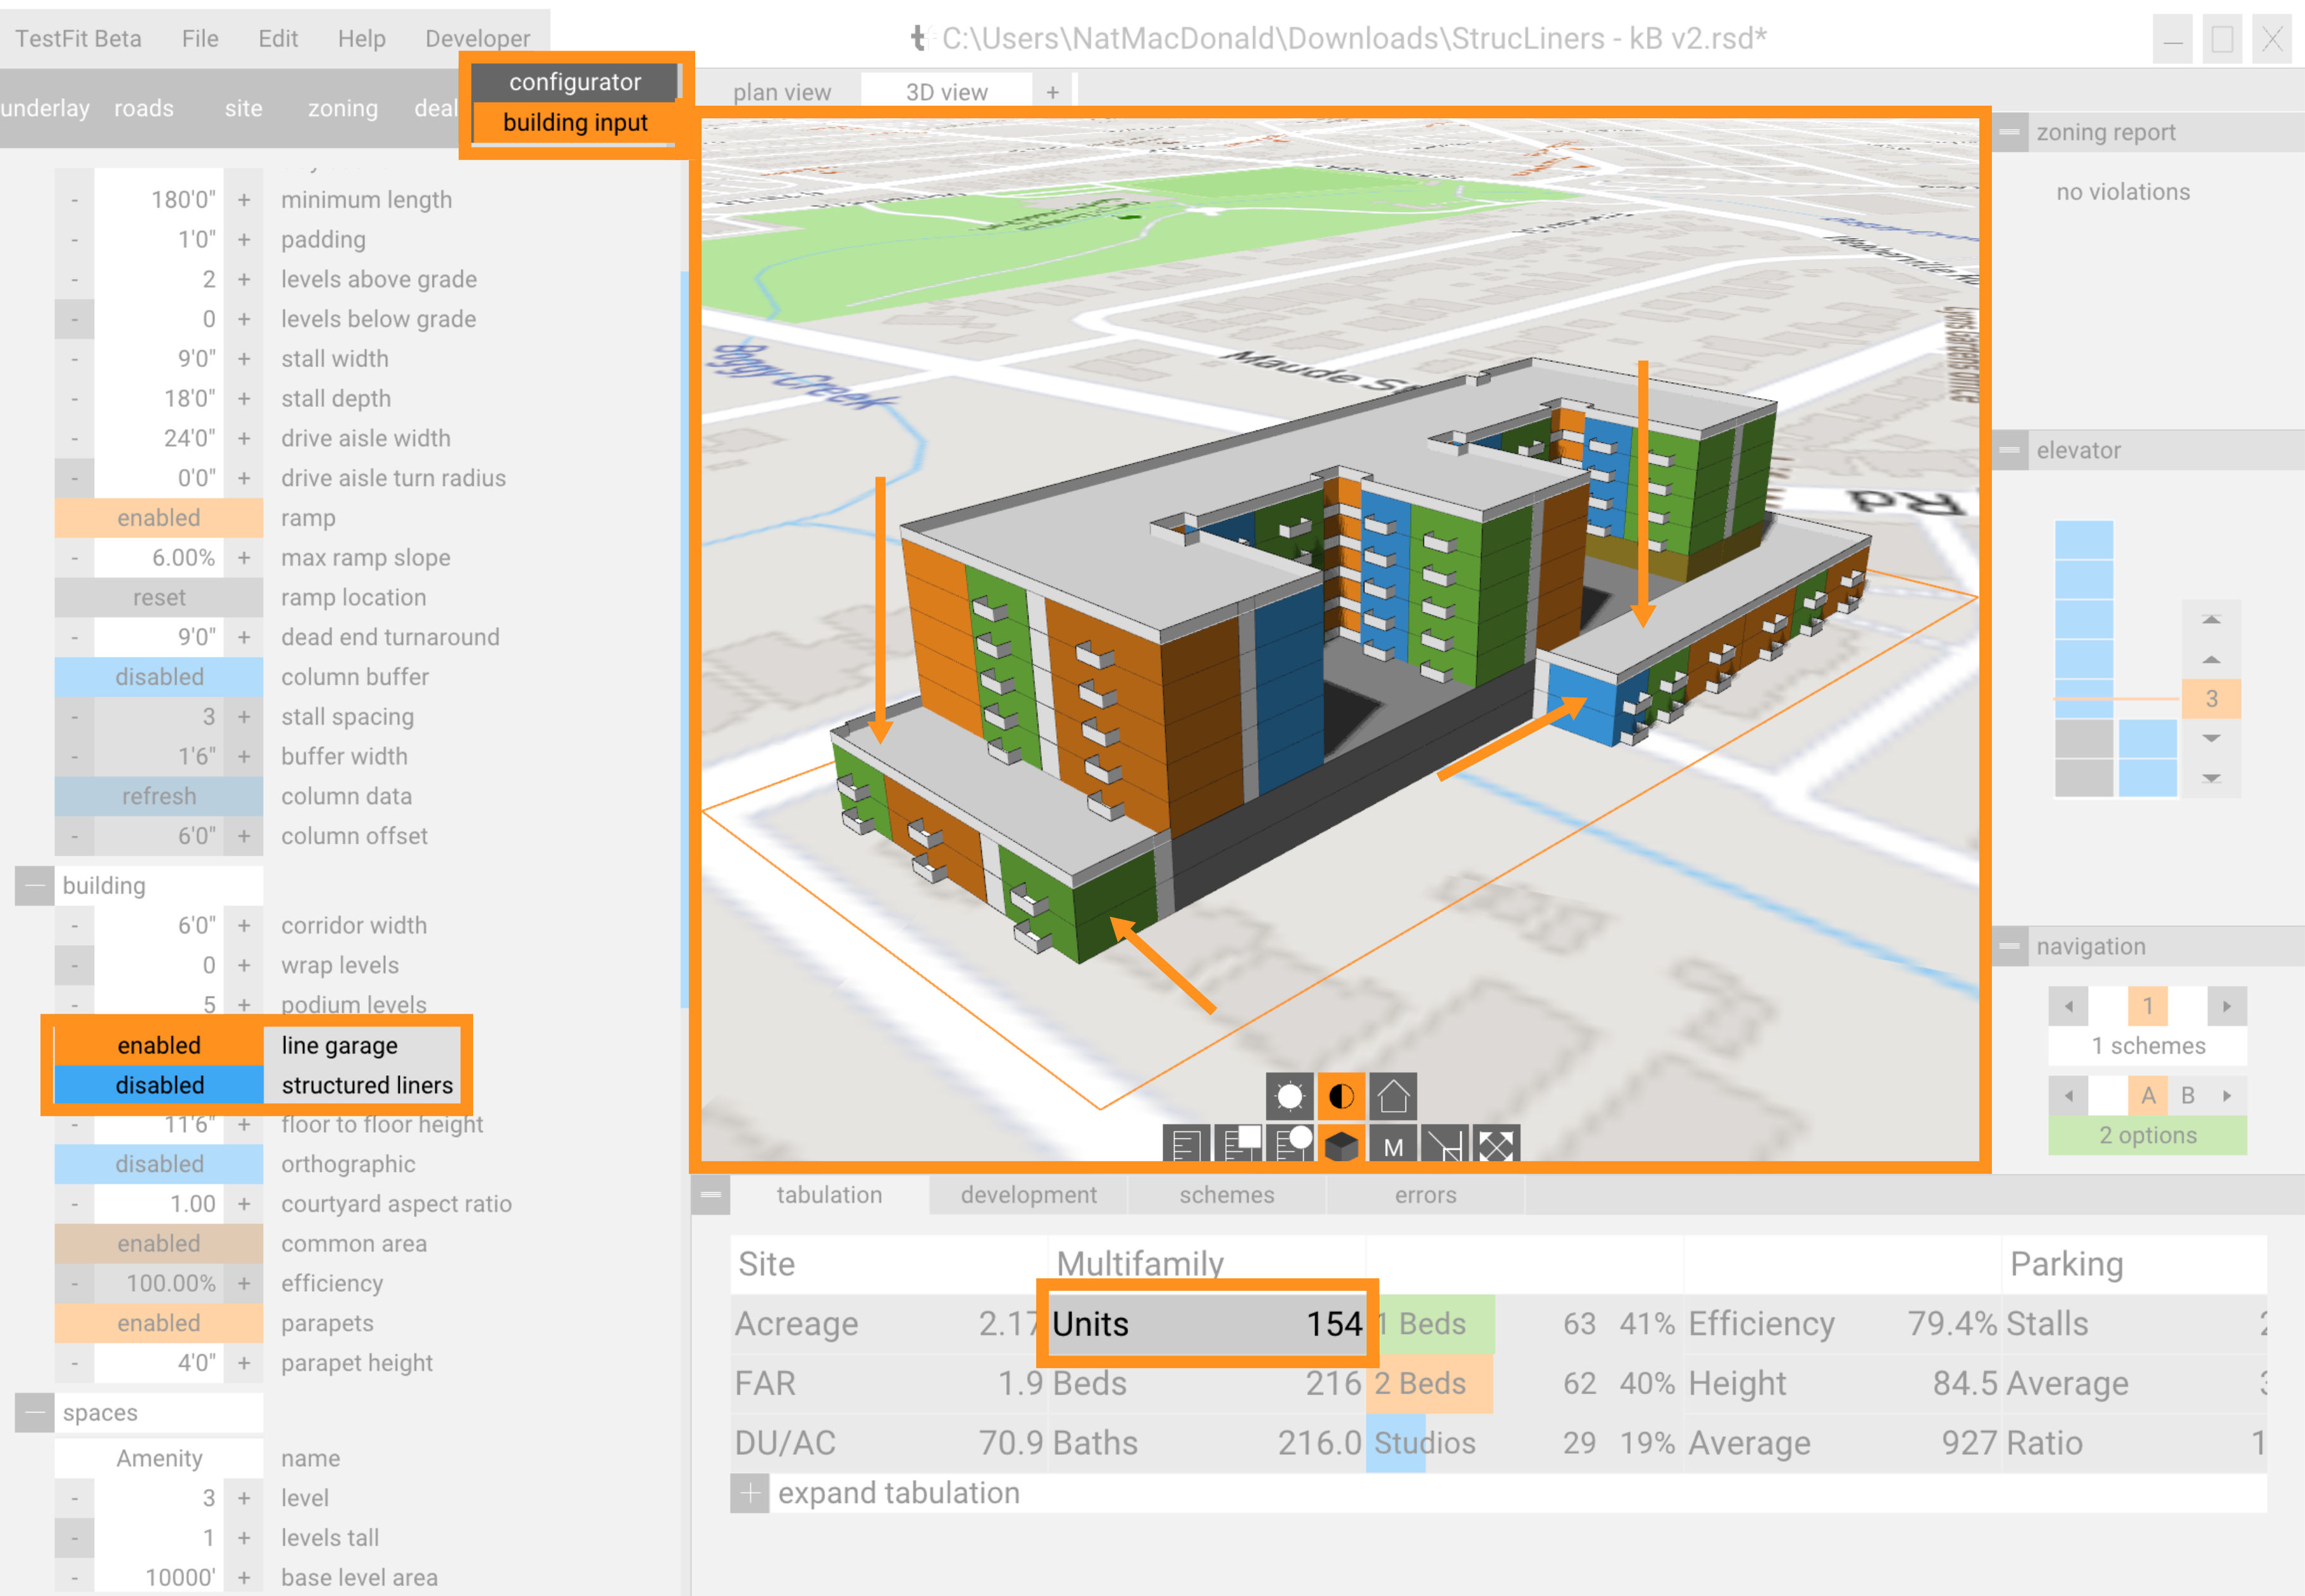Expand the tabulation table
The image size is (2305, 1596).
(750, 1493)
